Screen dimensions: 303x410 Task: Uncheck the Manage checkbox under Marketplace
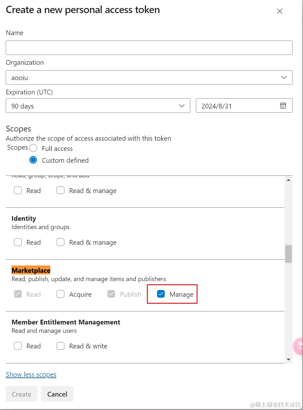161,294
